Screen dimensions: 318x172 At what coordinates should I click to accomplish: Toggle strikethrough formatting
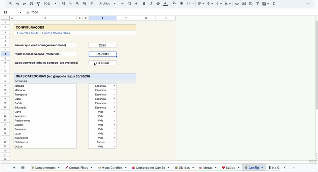(158, 4)
